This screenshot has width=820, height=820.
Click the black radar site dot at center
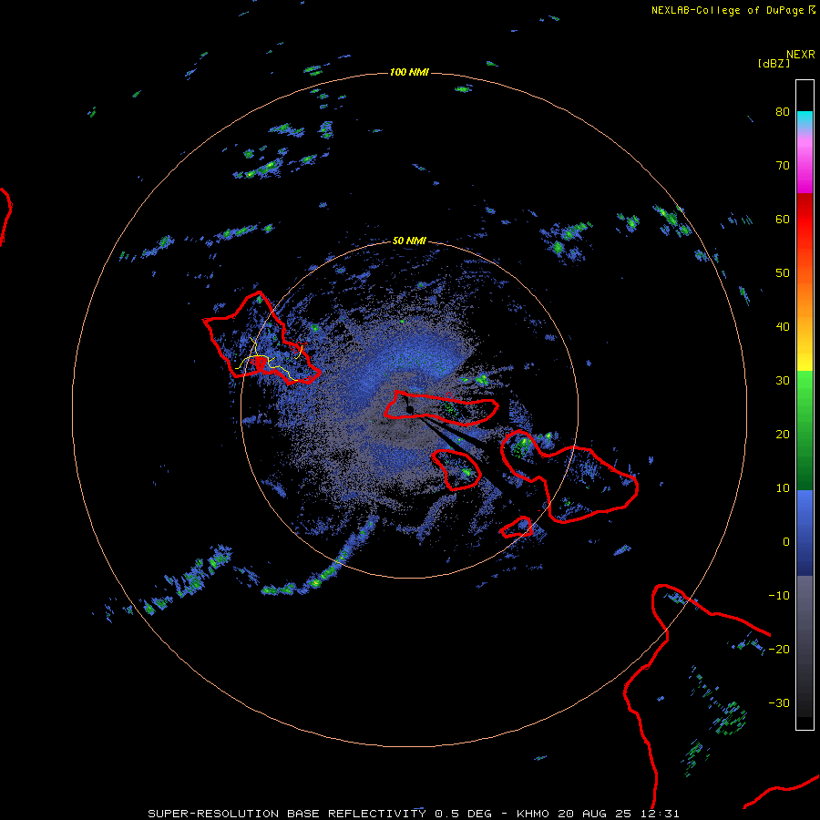click(x=410, y=409)
